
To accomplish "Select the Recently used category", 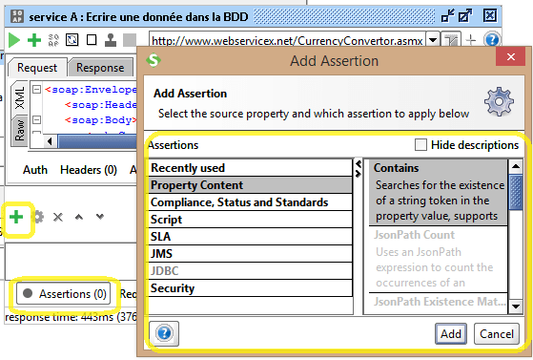I will click(x=250, y=168).
